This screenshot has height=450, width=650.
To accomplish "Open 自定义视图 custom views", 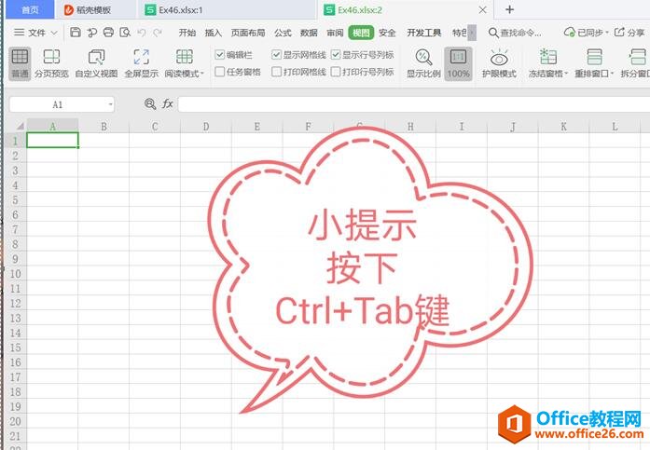I will point(96,63).
